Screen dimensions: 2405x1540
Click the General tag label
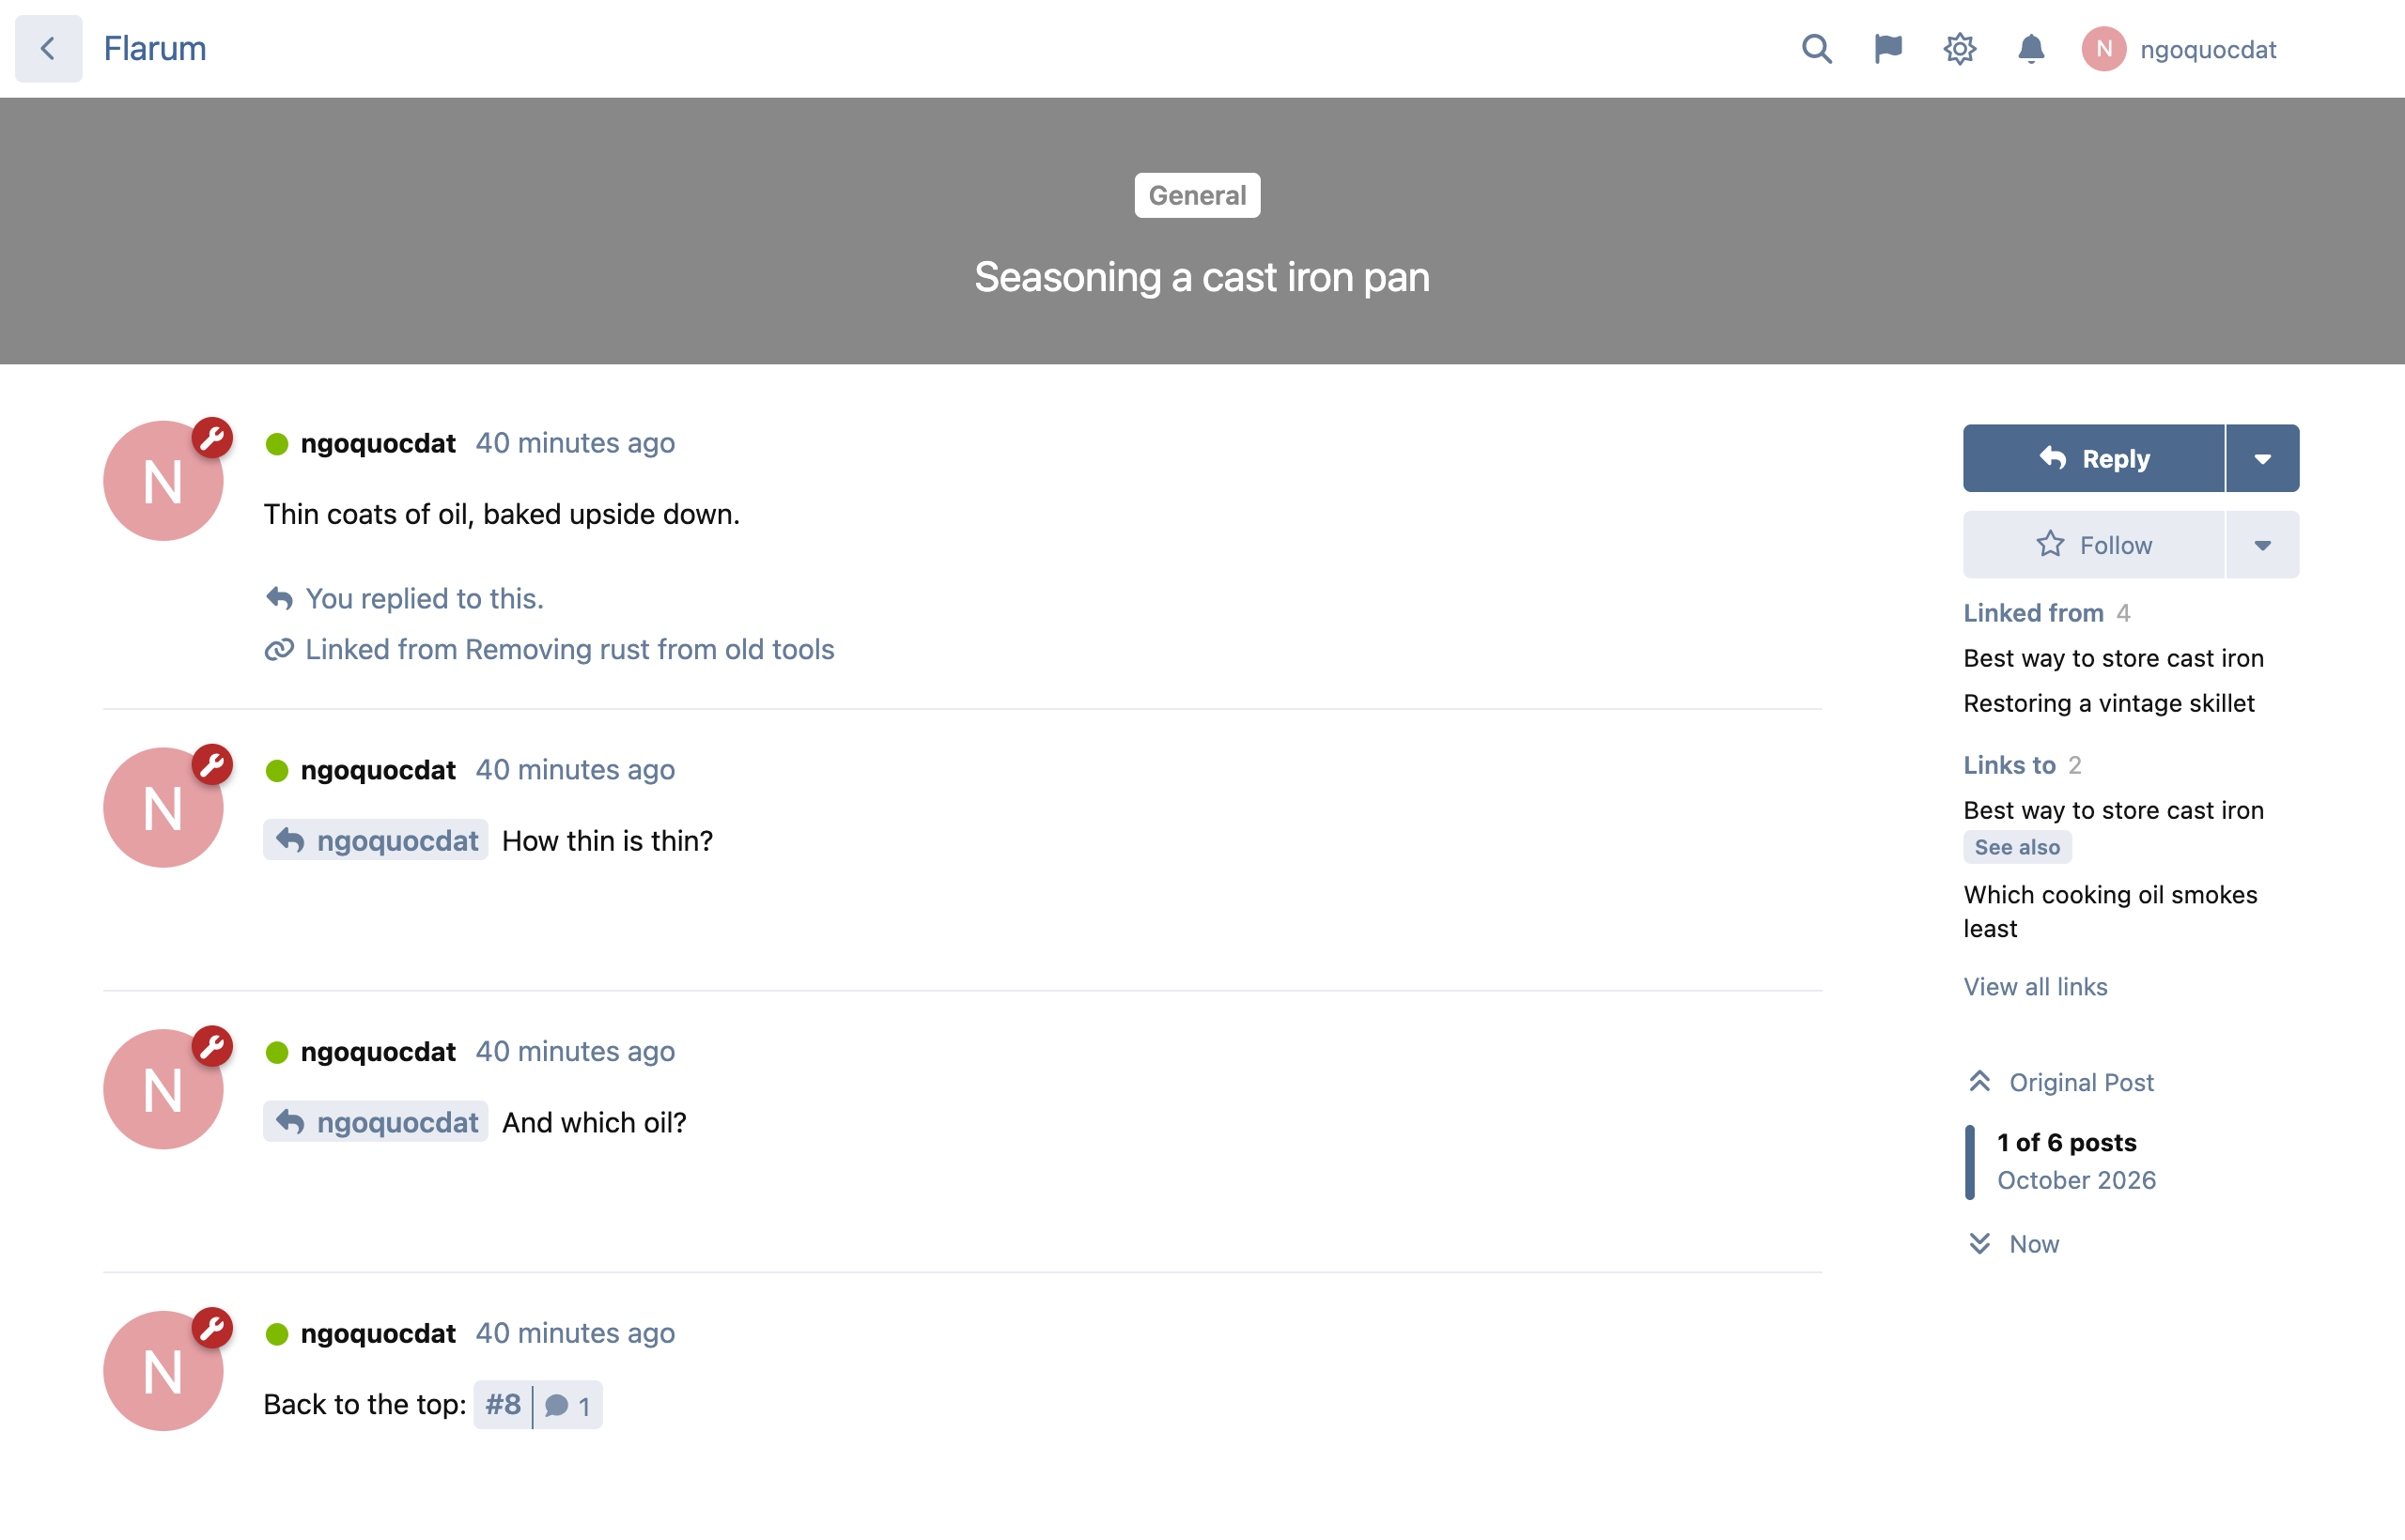1197,196
